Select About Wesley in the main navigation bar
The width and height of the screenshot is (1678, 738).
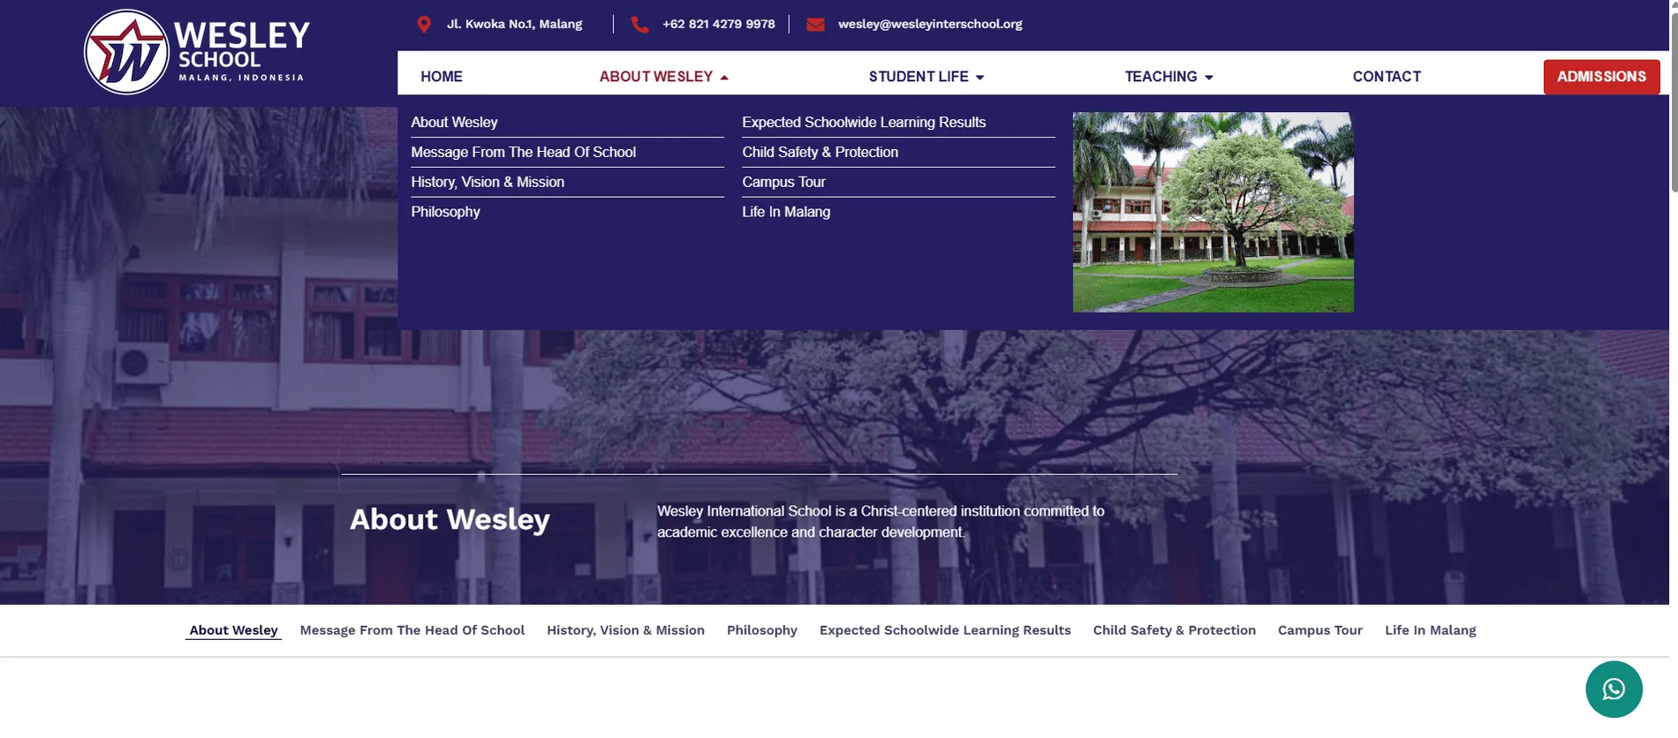point(656,77)
